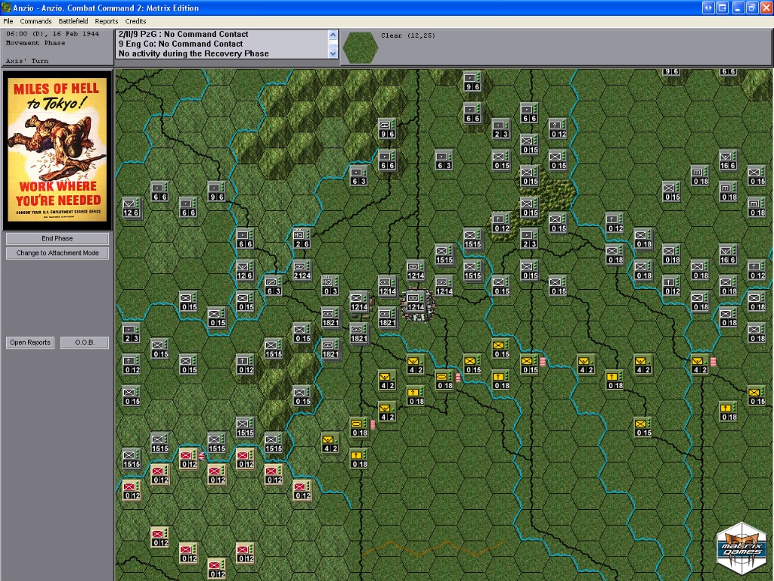
Task: Select the grey unit counter showing 2 6
Action: [x=301, y=239]
